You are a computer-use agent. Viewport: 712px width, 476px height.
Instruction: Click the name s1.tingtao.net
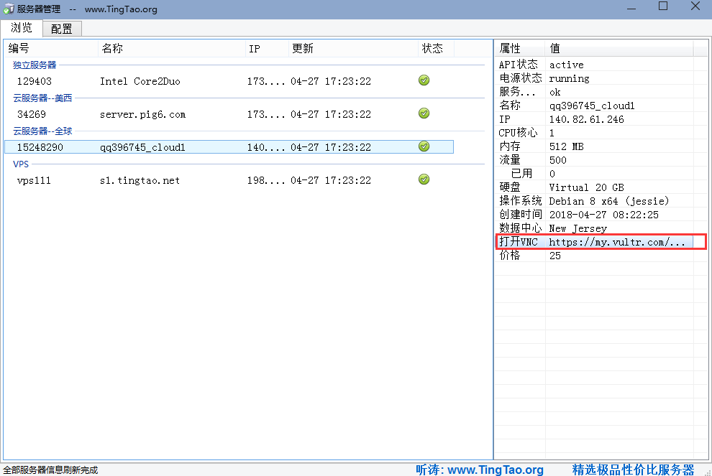pos(140,180)
